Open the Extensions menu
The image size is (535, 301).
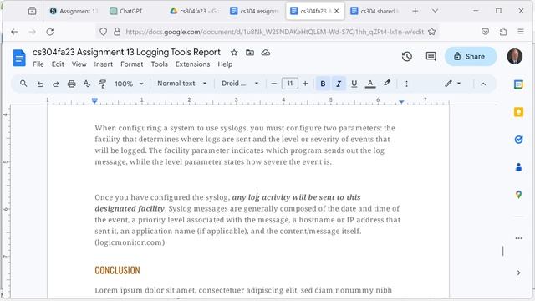click(x=192, y=64)
